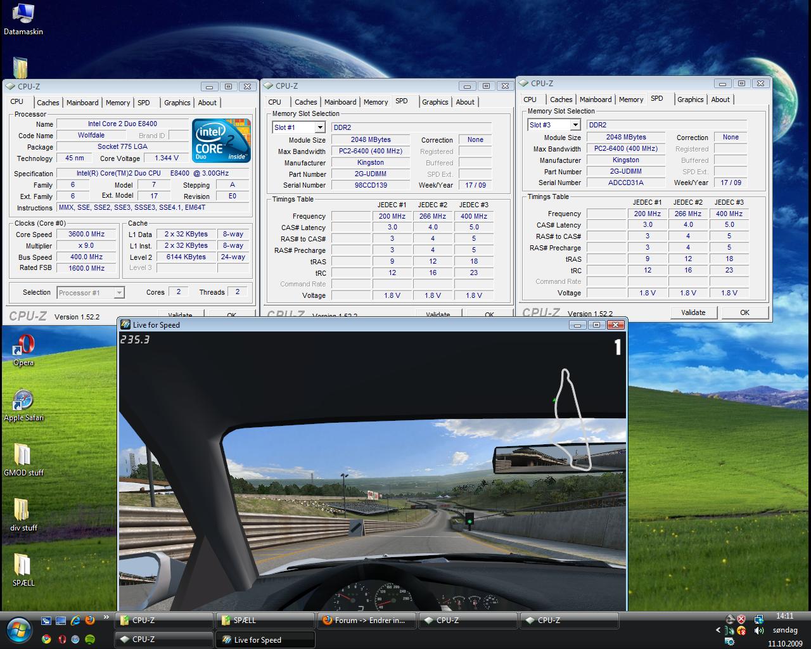Switch to SPÆLL taskbar button
This screenshot has width=811, height=649.
265,620
